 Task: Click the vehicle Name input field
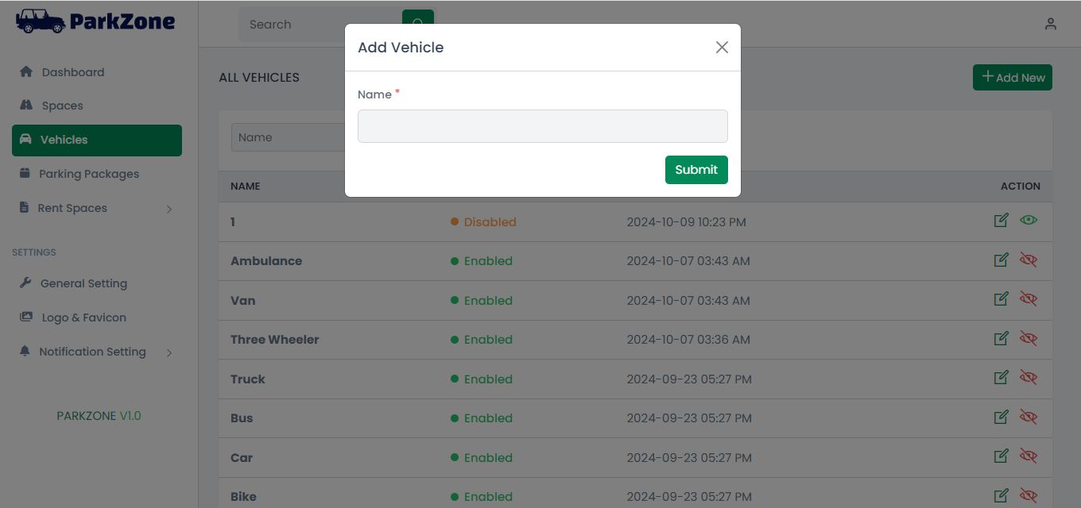(x=542, y=126)
